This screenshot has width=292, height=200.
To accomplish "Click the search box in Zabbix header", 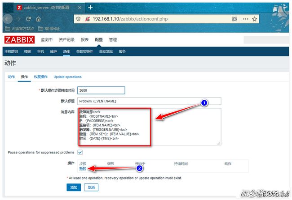I will point(266,40).
